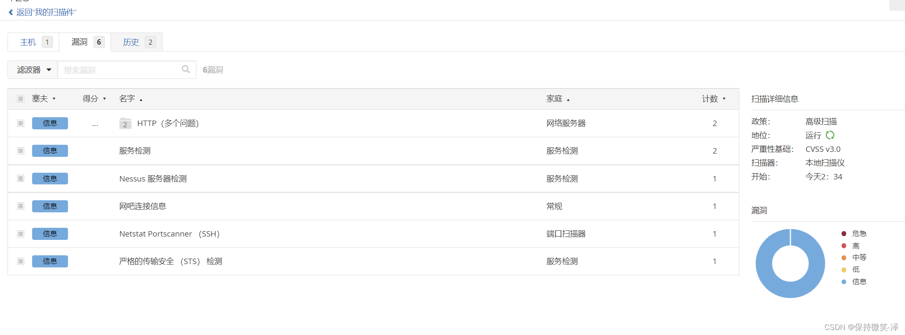This screenshot has width=905, height=335.
Task: Open the 塞夫 severity sort dropdown
Action: pos(54,99)
